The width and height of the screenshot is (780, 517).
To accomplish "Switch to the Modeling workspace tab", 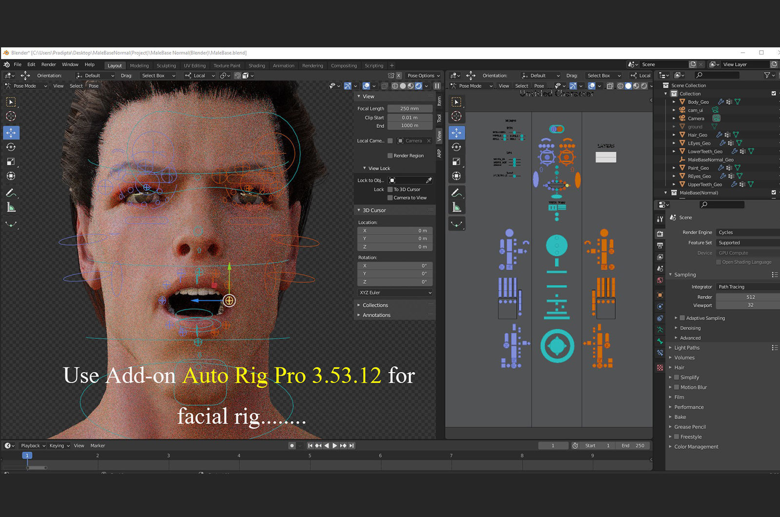I will coord(139,65).
